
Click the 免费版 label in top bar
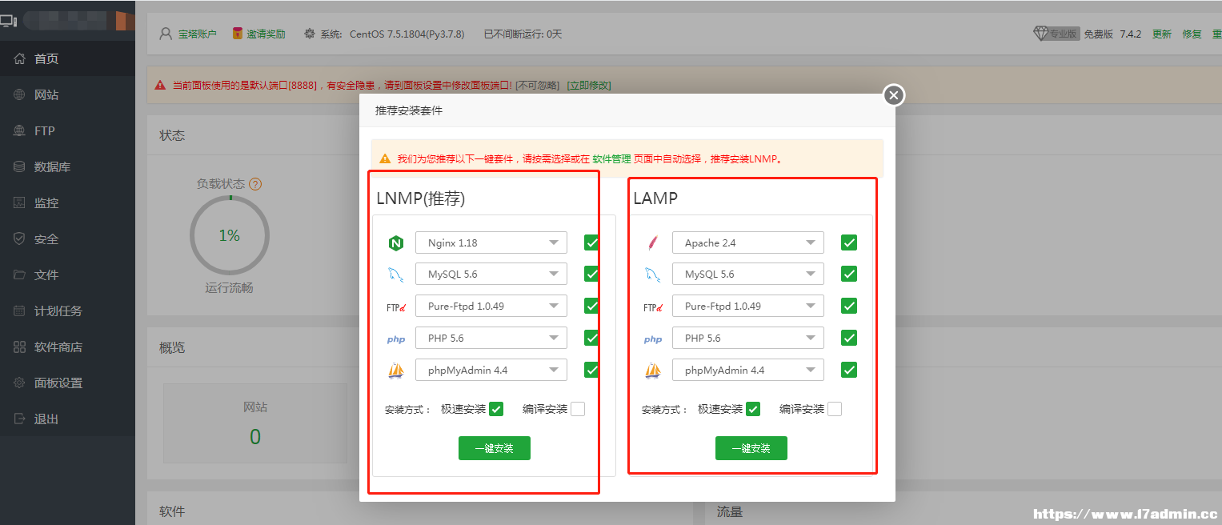tap(1099, 34)
